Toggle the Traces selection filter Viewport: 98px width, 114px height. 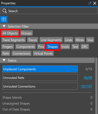click(x=33, y=40)
